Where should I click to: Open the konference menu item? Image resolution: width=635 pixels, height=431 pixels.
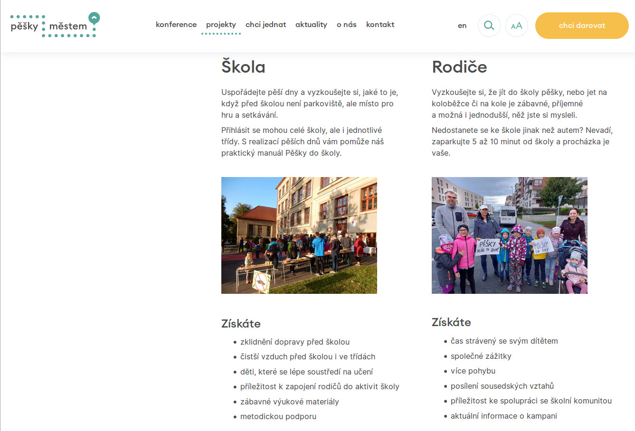tap(176, 25)
